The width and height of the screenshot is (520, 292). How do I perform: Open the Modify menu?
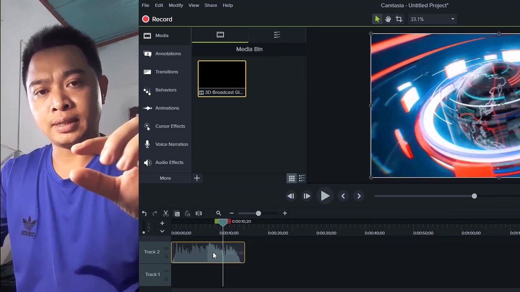(176, 5)
